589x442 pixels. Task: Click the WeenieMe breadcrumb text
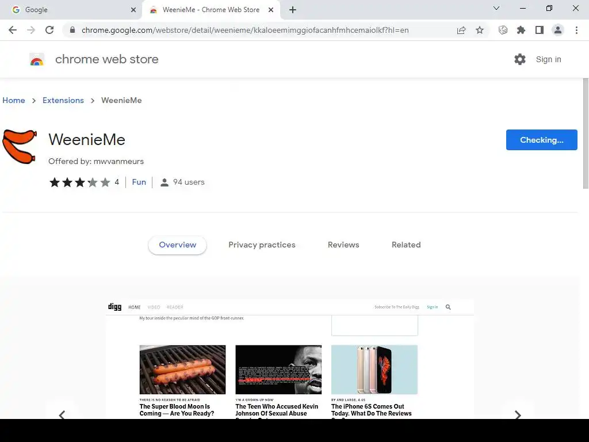(x=121, y=100)
